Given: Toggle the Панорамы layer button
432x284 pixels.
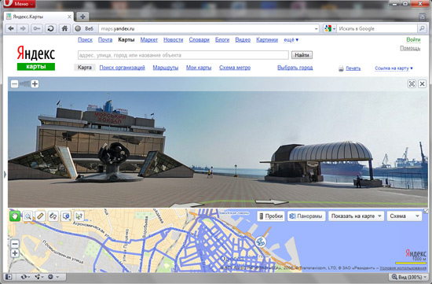Looking at the screenshot, I should [x=306, y=216].
